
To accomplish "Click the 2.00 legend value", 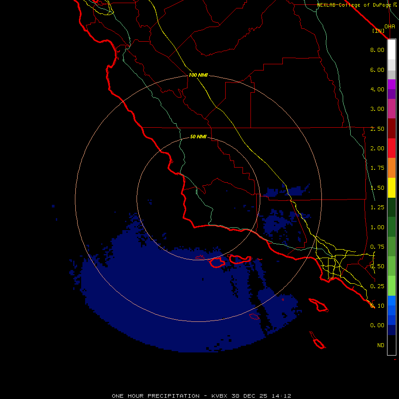I will click(x=377, y=149).
